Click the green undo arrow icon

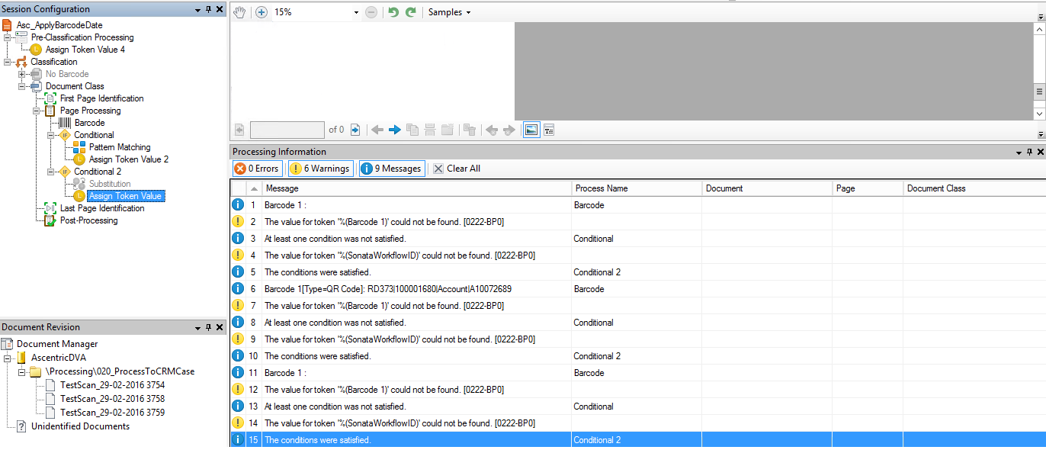pyautogui.click(x=393, y=12)
